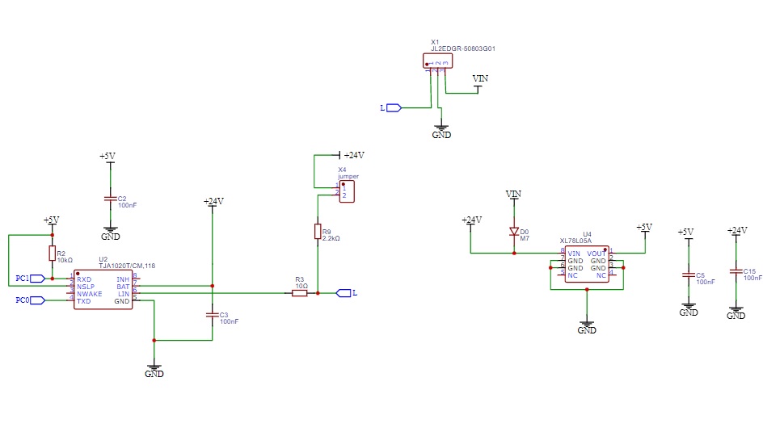Click GND symbol below capacitor C15

736,312
